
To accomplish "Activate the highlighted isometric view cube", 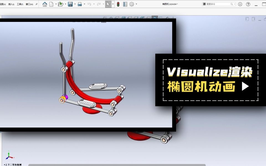I will pos(154,17).
